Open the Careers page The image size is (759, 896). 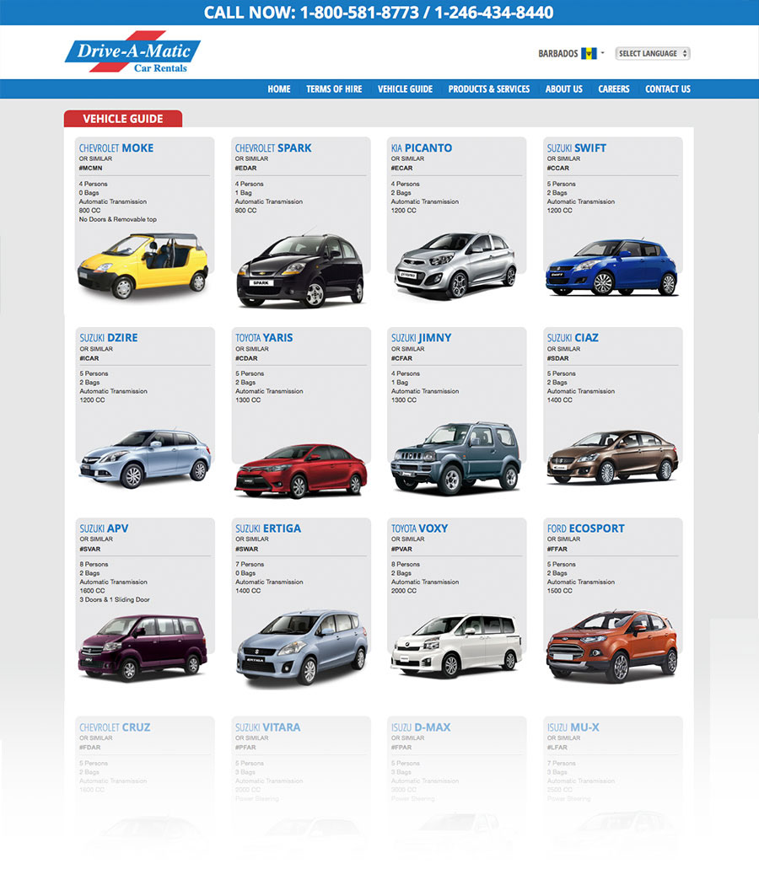tap(614, 89)
